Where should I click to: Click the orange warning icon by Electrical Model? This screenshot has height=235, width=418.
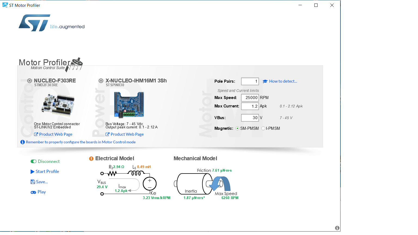[x=91, y=159]
